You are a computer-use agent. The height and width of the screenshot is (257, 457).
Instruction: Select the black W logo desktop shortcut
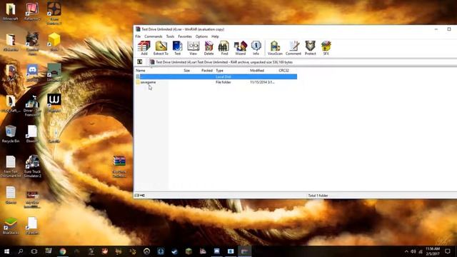coord(54,103)
